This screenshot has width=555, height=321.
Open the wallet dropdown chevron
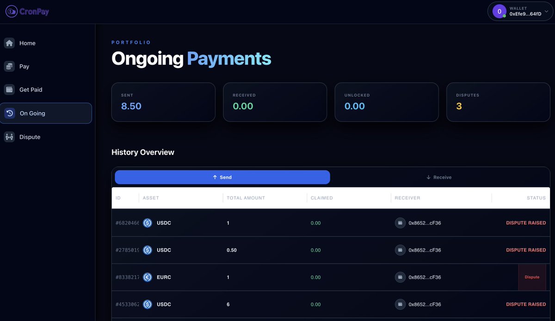point(546,11)
